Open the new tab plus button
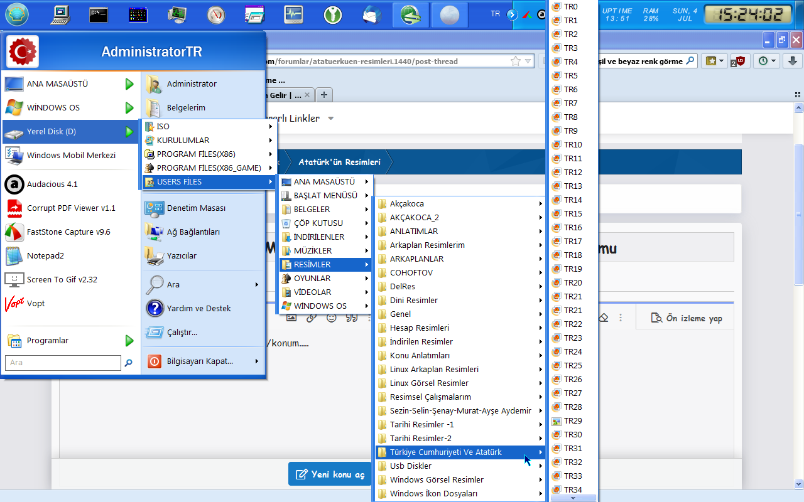 pos(324,95)
